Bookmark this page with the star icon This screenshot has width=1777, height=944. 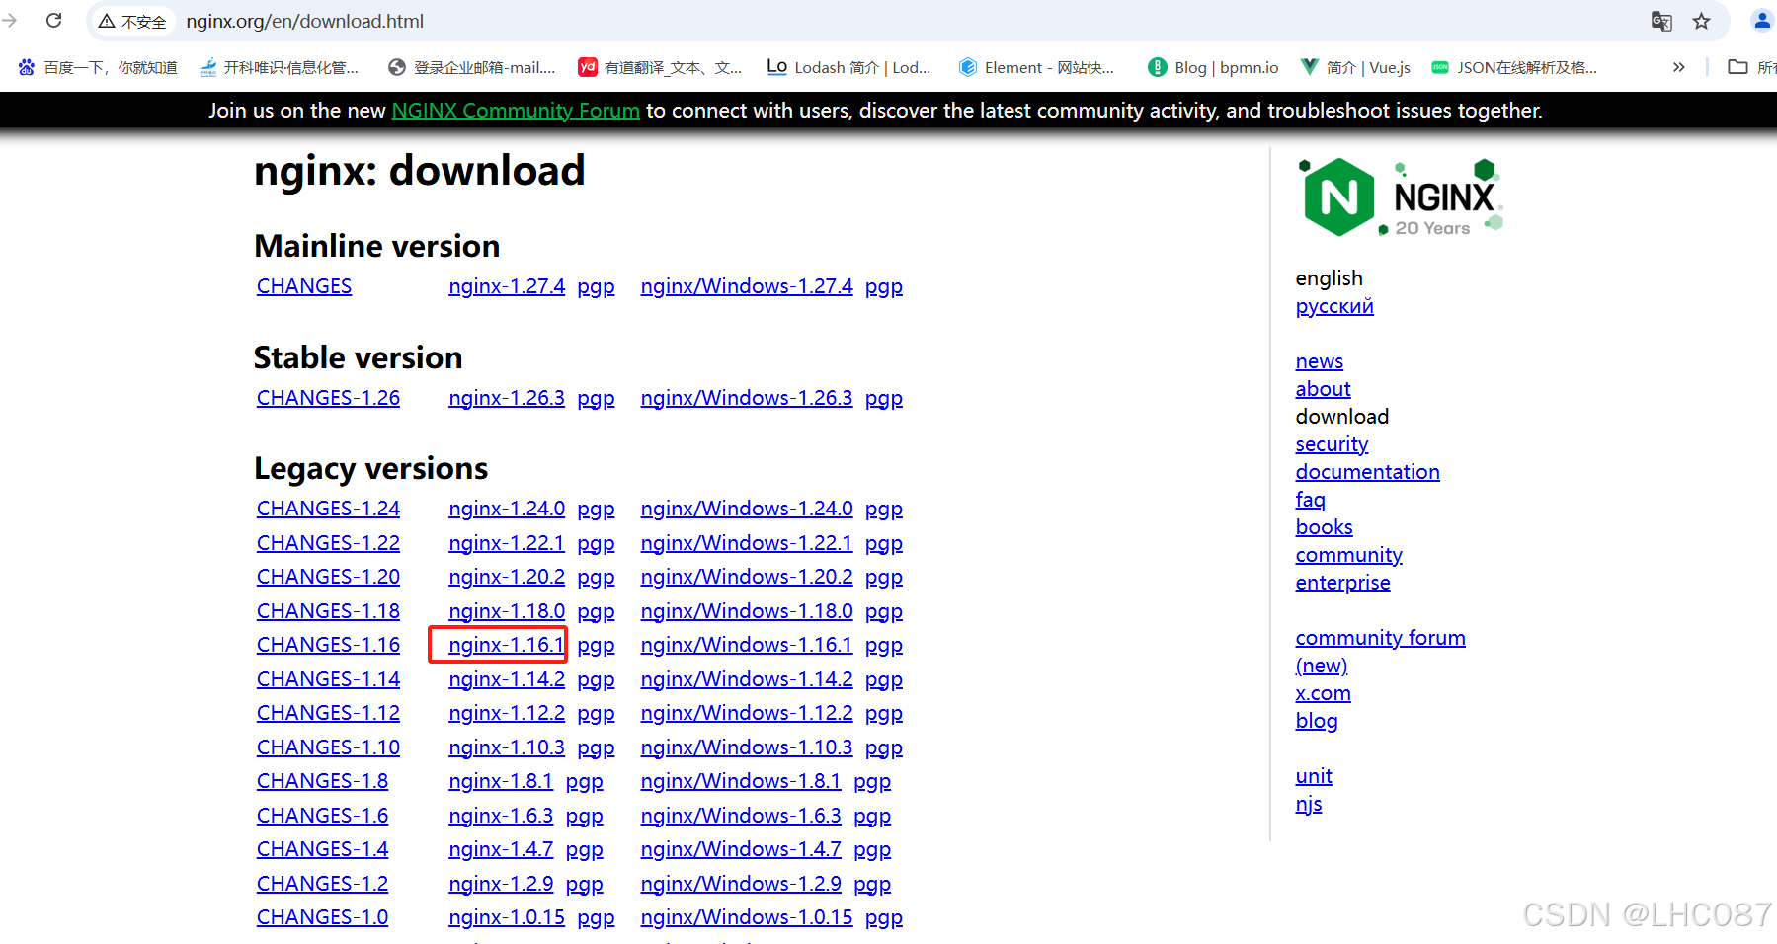pyautogui.click(x=1701, y=21)
